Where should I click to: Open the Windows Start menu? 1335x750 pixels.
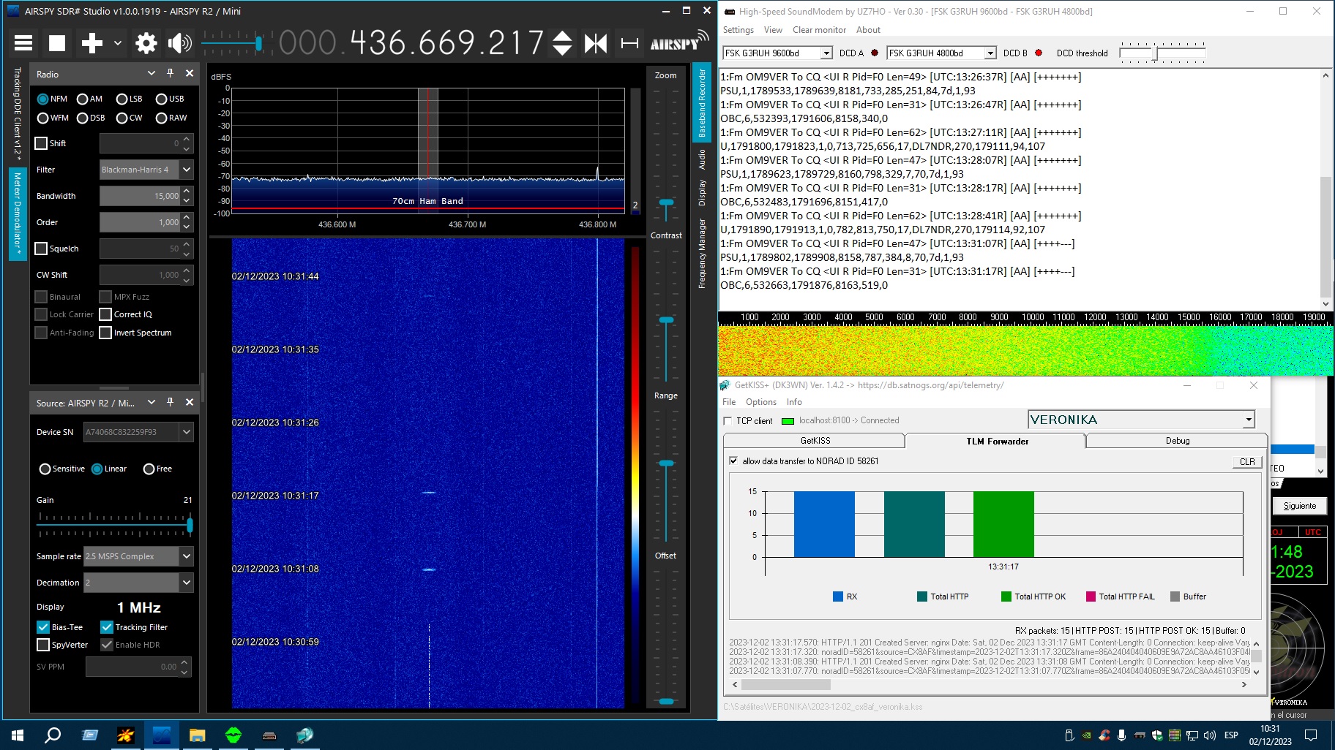click(18, 735)
